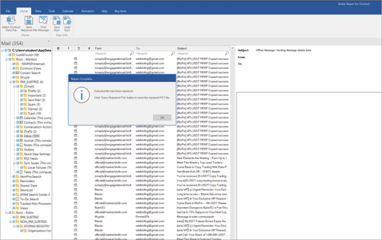Collapse the C:\Users\student\AppData root node
This screenshot has width=382, height=240.
click(3, 50)
